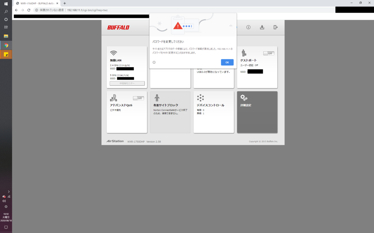Image resolution: width=374 pixels, height=233 pixels.
Task: Click the address bar URL
Action: point(87,10)
